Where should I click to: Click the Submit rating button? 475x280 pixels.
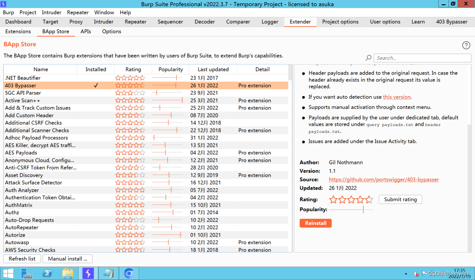400,199
